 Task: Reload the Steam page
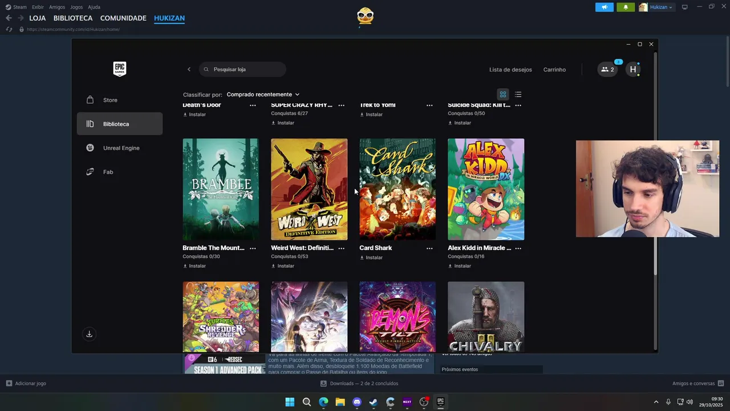coord(9,29)
